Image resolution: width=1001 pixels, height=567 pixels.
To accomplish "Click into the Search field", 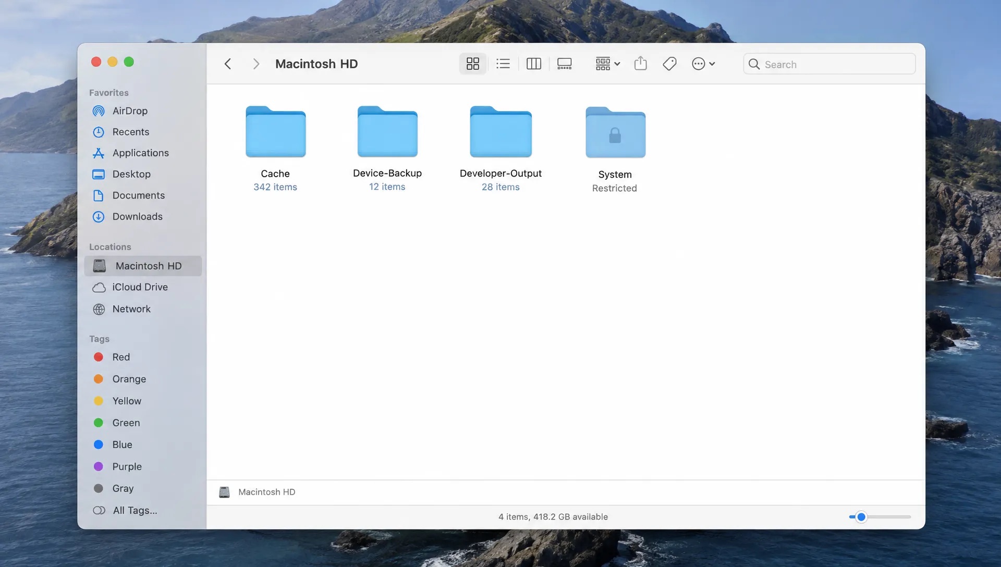I will 829,64.
